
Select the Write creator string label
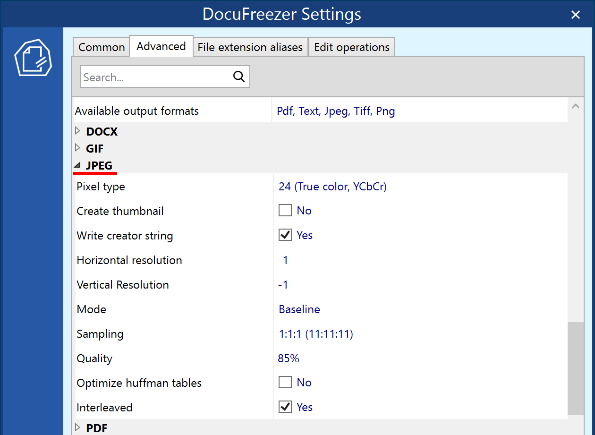coord(125,236)
